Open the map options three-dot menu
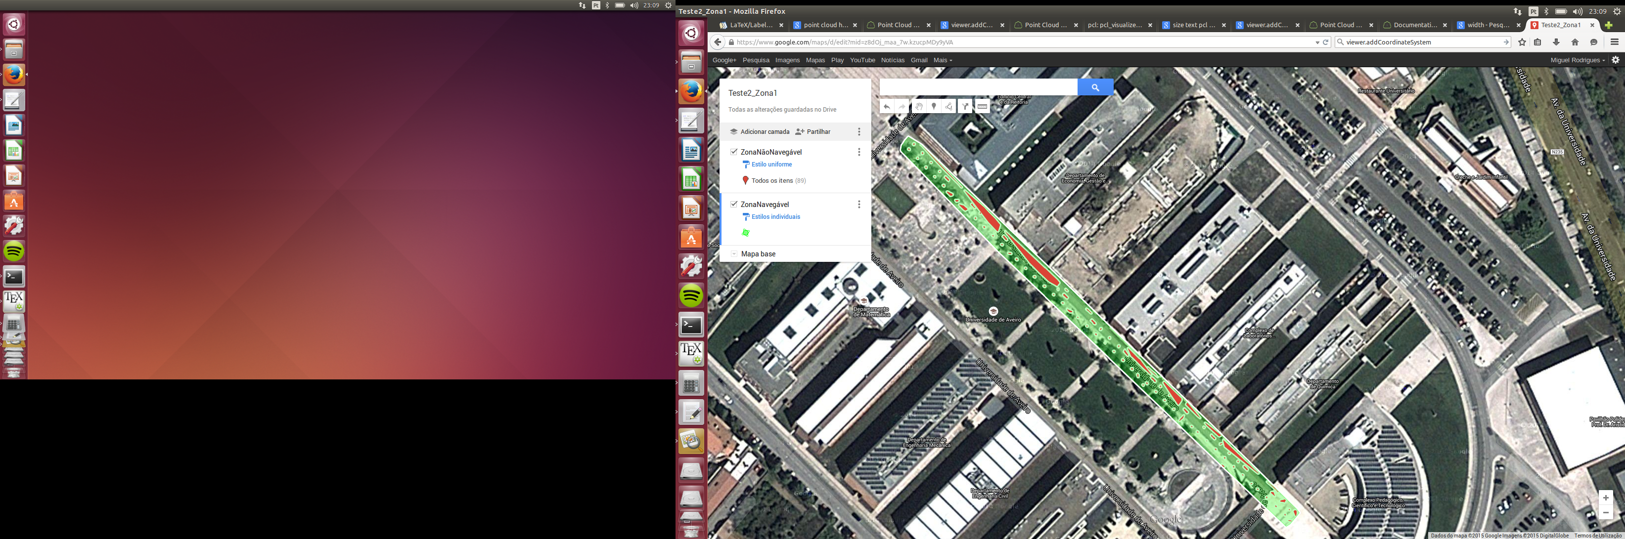 point(858,132)
